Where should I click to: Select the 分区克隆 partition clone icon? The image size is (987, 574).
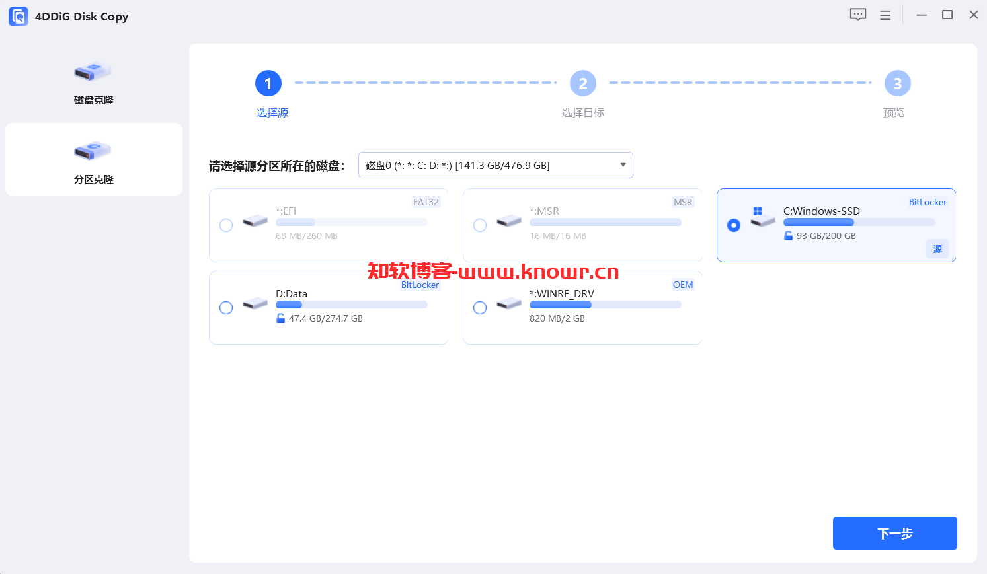tap(93, 150)
